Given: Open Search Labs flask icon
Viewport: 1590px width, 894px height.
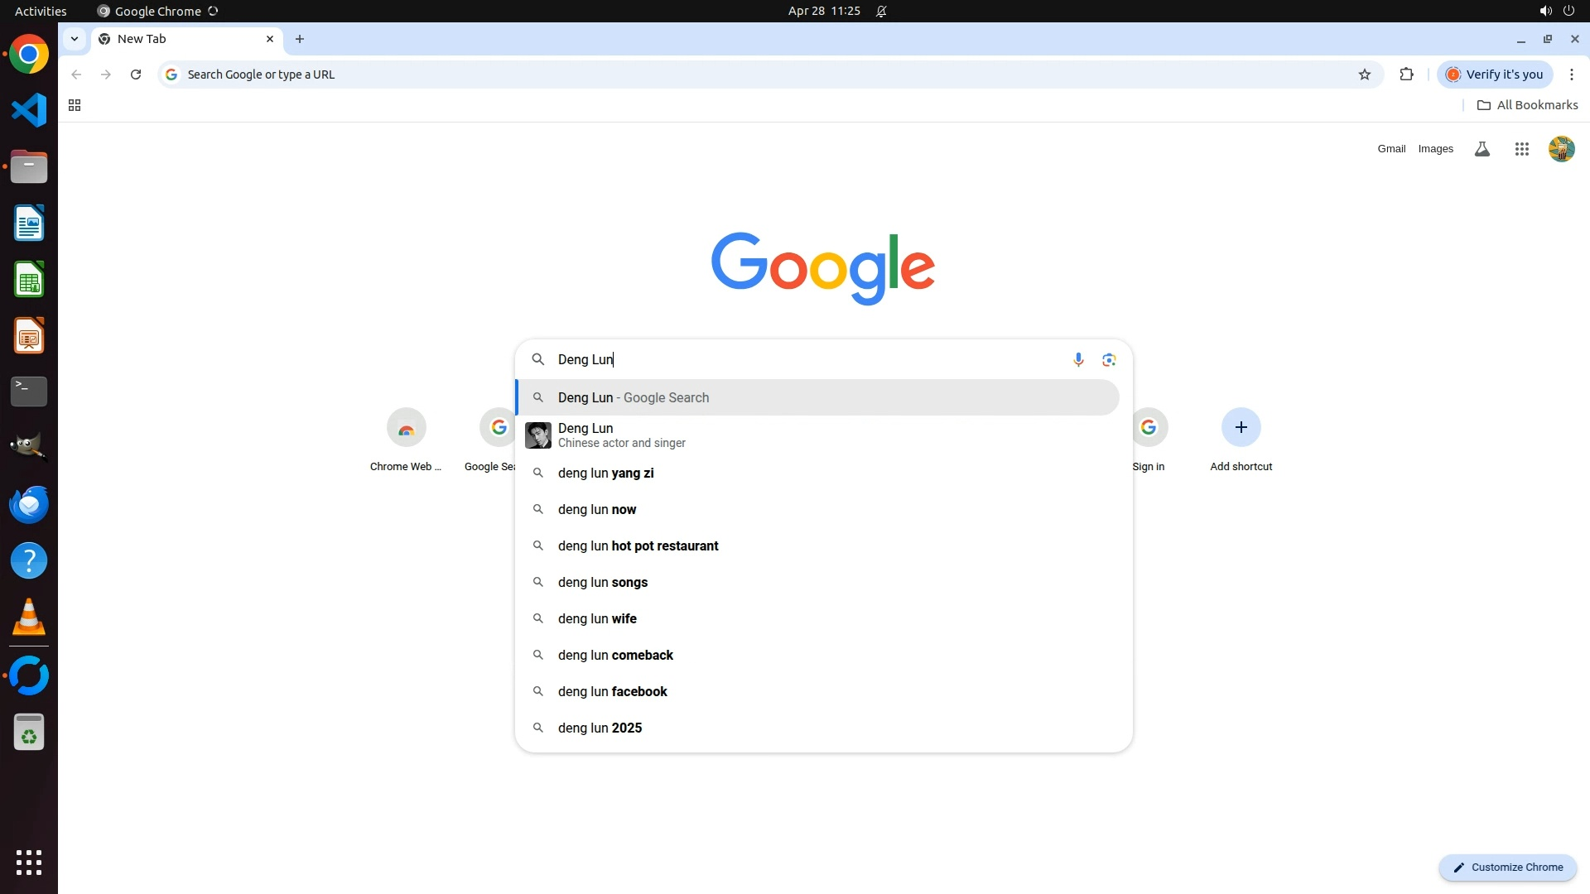Looking at the screenshot, I should 1482,149.
